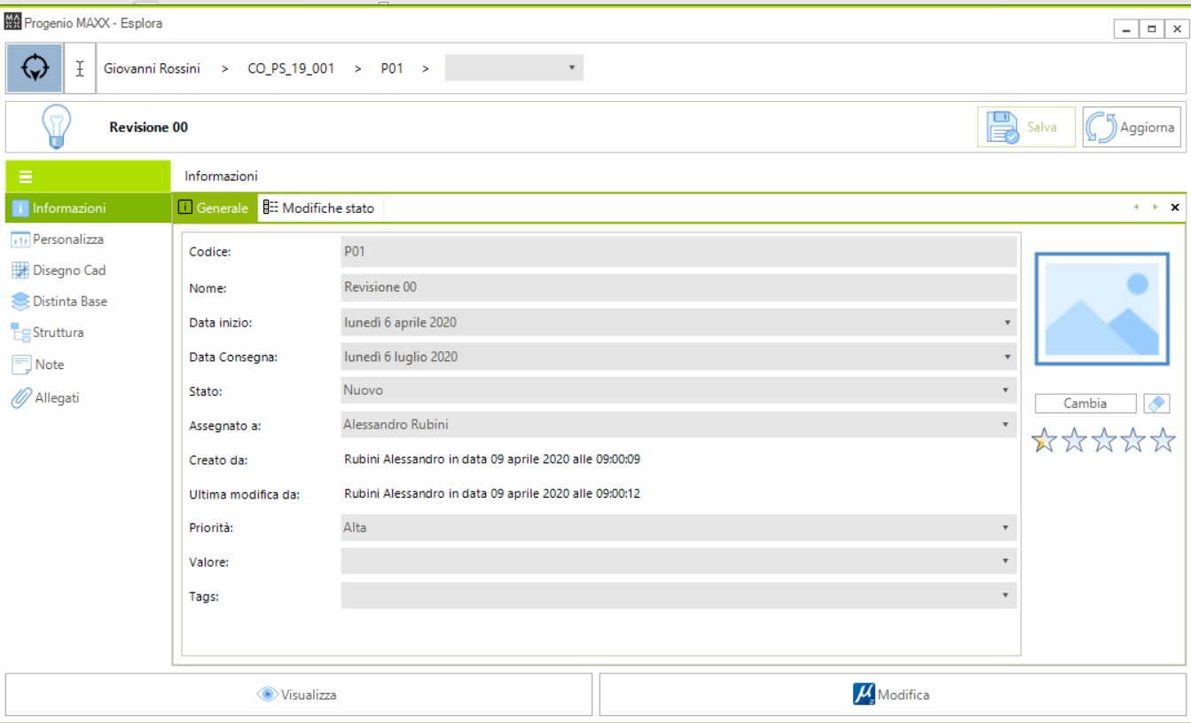Open Informazioni in the sidebar
1191x723 pixels.
click(87, 208)
